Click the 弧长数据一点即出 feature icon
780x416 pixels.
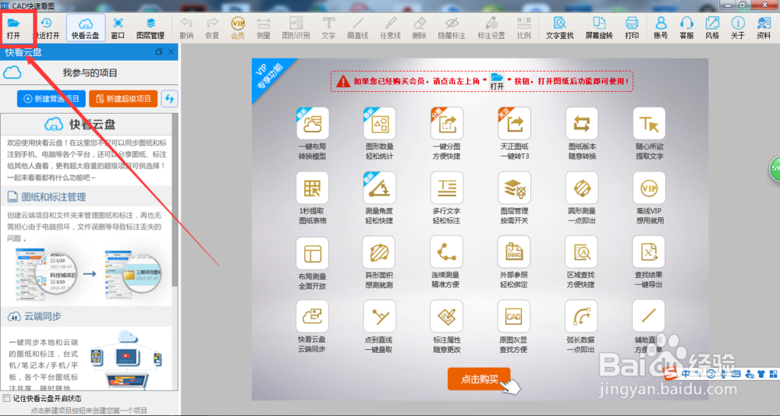click(582, 316)
